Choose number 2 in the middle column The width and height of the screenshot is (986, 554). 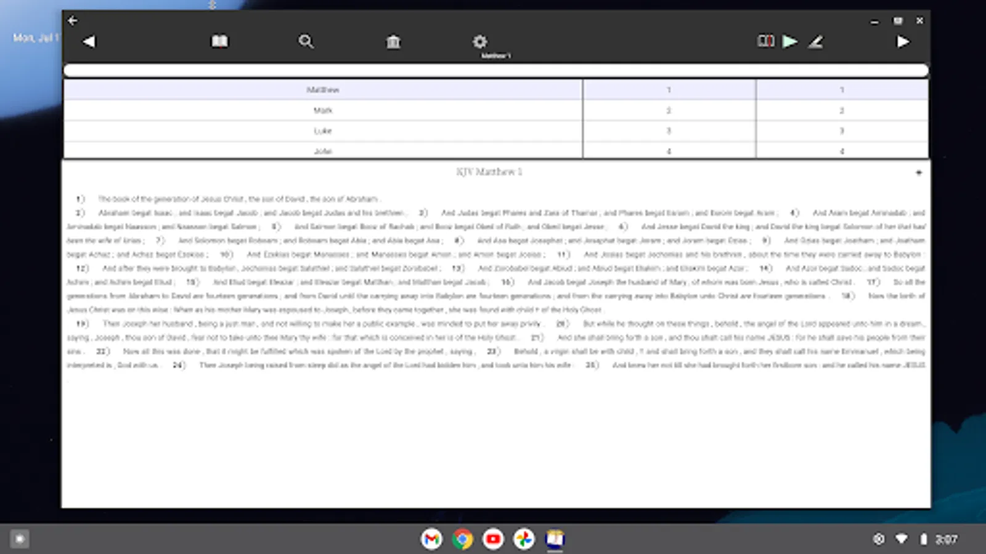click(x=669, y=110)
